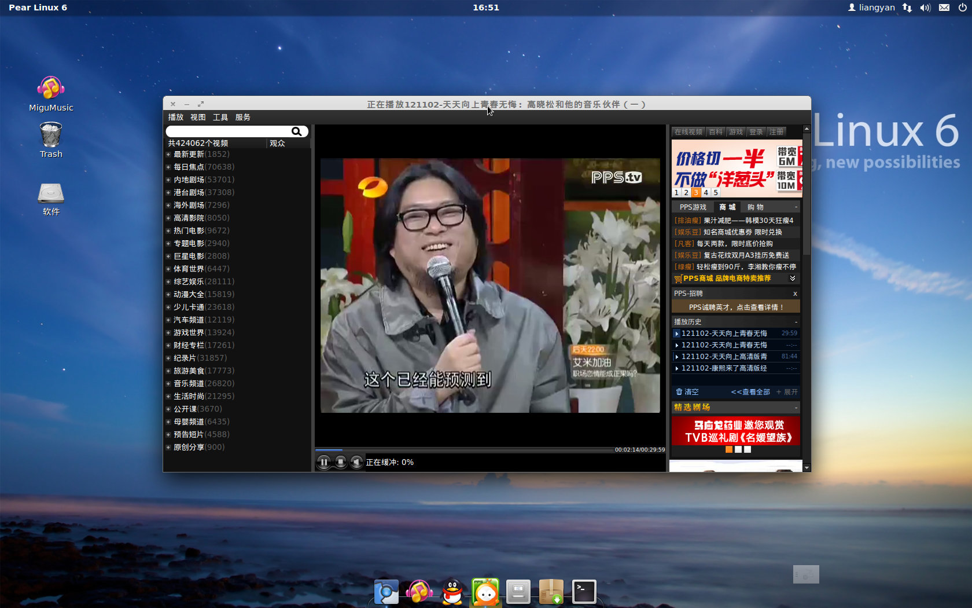Open the power menu in top panel
This screenshot has height=608, width=972.
pyautogui.click(x=962, y=8)
